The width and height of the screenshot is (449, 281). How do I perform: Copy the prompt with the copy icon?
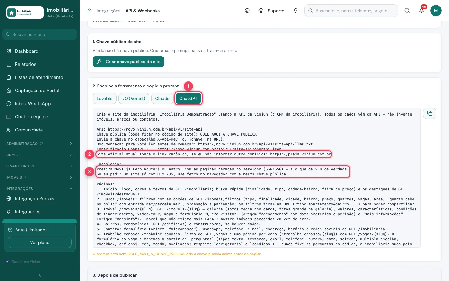click(x=430, y=113)
